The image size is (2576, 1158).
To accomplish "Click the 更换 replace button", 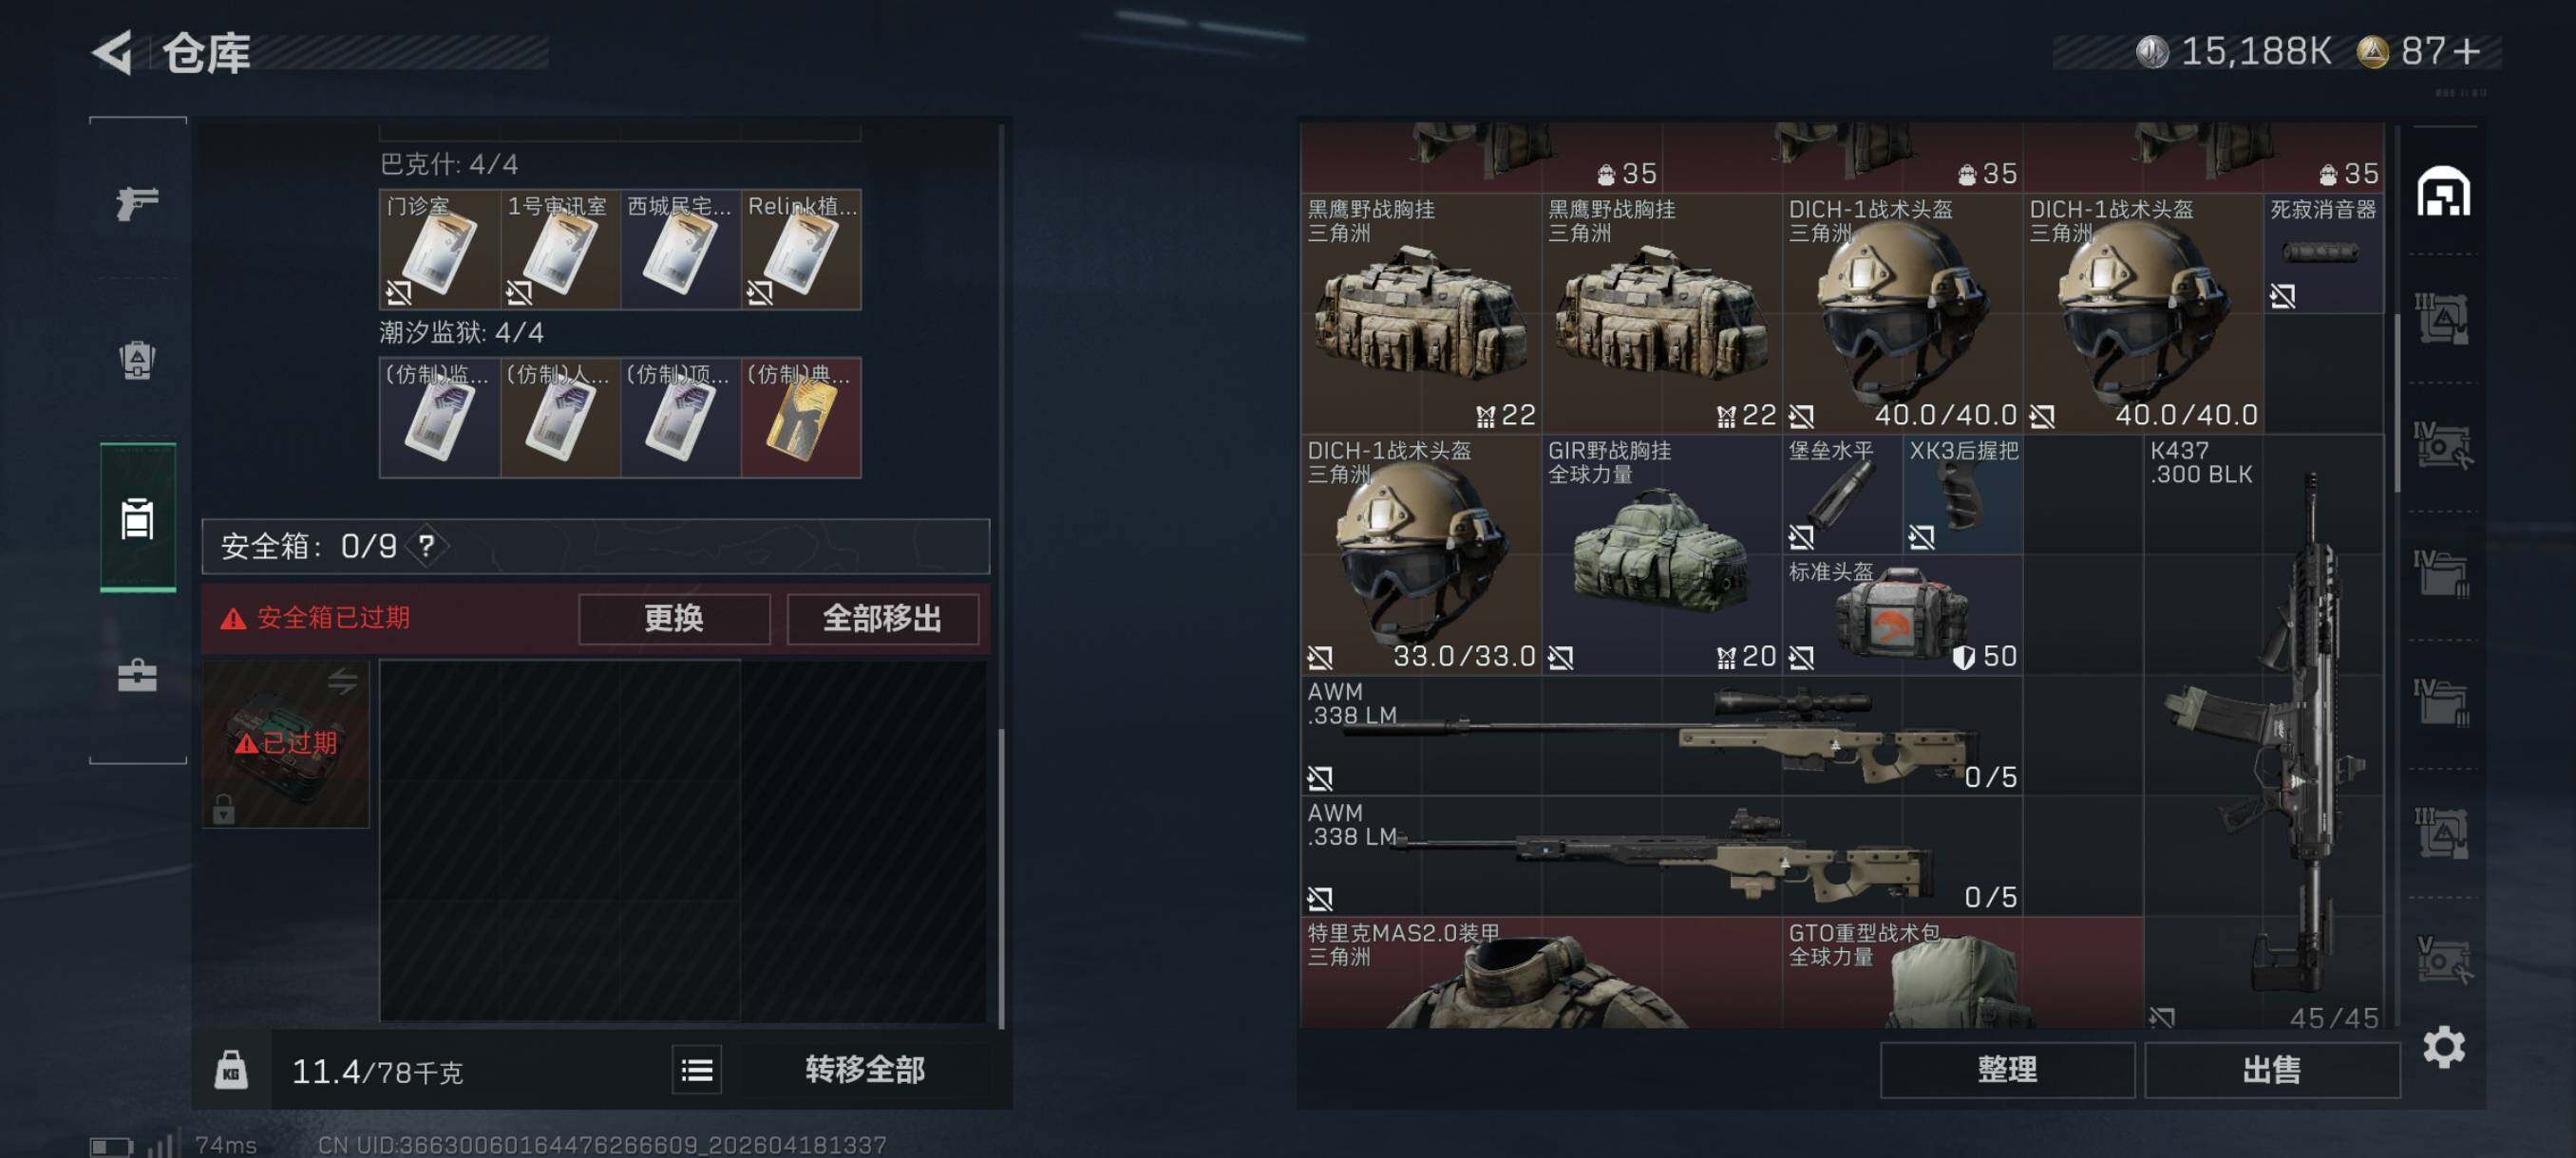I will click(x=674, y=619).
